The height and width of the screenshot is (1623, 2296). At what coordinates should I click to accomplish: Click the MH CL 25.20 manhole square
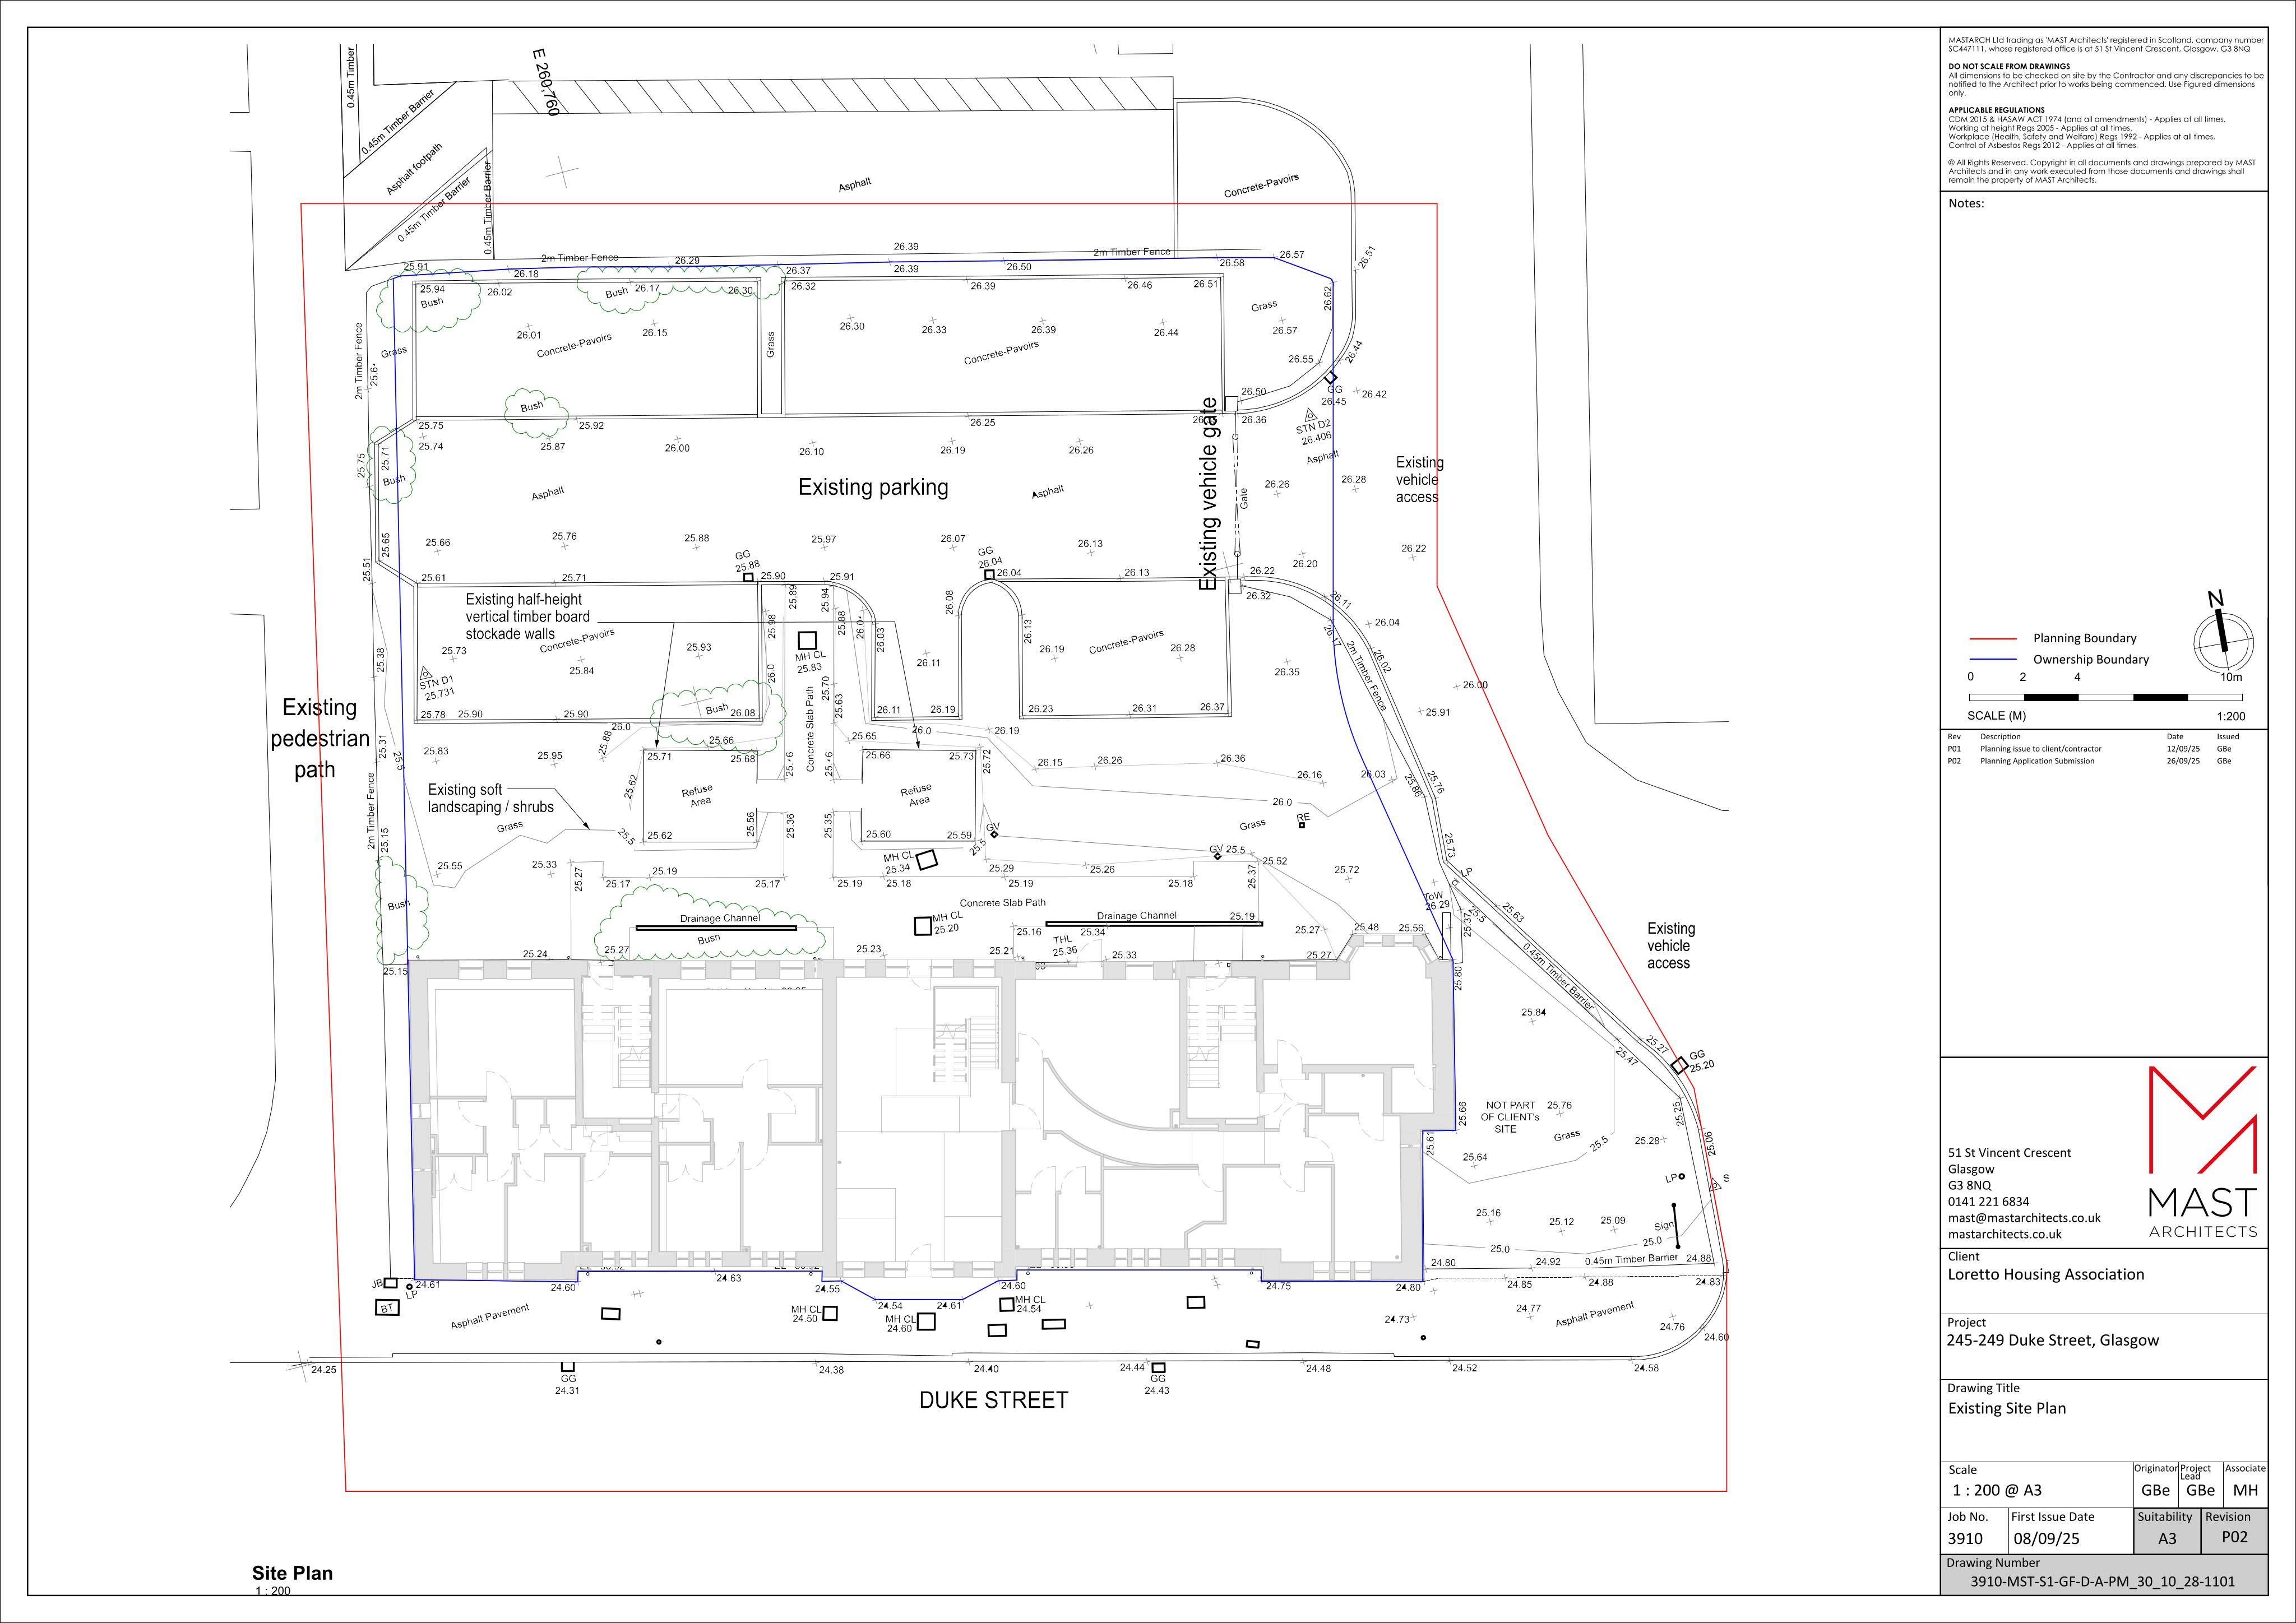coord(922,926)
